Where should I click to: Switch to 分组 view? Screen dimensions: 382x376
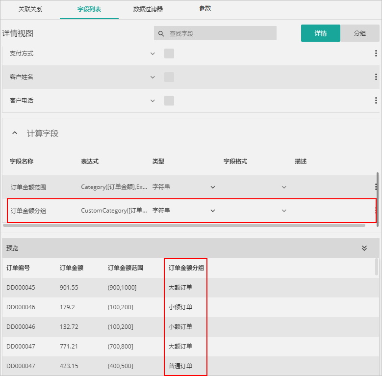coord(359,33)
